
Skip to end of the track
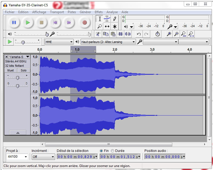coord(69,22)
